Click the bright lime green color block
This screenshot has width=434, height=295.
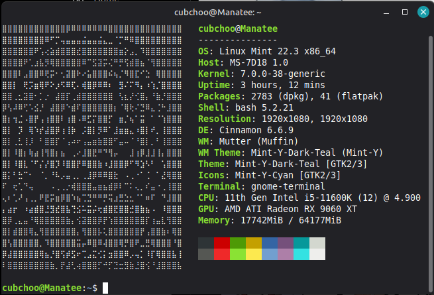238,255
